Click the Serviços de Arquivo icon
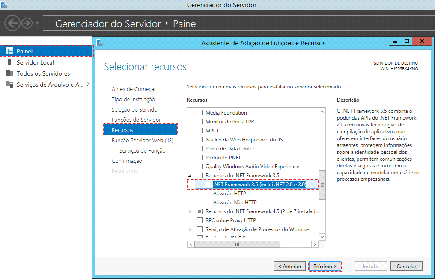This screenshot has height=279, width=435. tap(10, 84)
